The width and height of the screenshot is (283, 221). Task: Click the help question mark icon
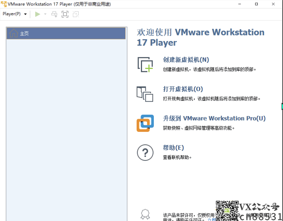click(x=145, y=153)
